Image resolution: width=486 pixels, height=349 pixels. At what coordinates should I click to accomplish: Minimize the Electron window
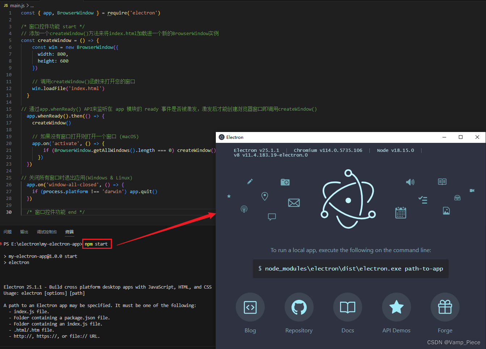[444, 137]
